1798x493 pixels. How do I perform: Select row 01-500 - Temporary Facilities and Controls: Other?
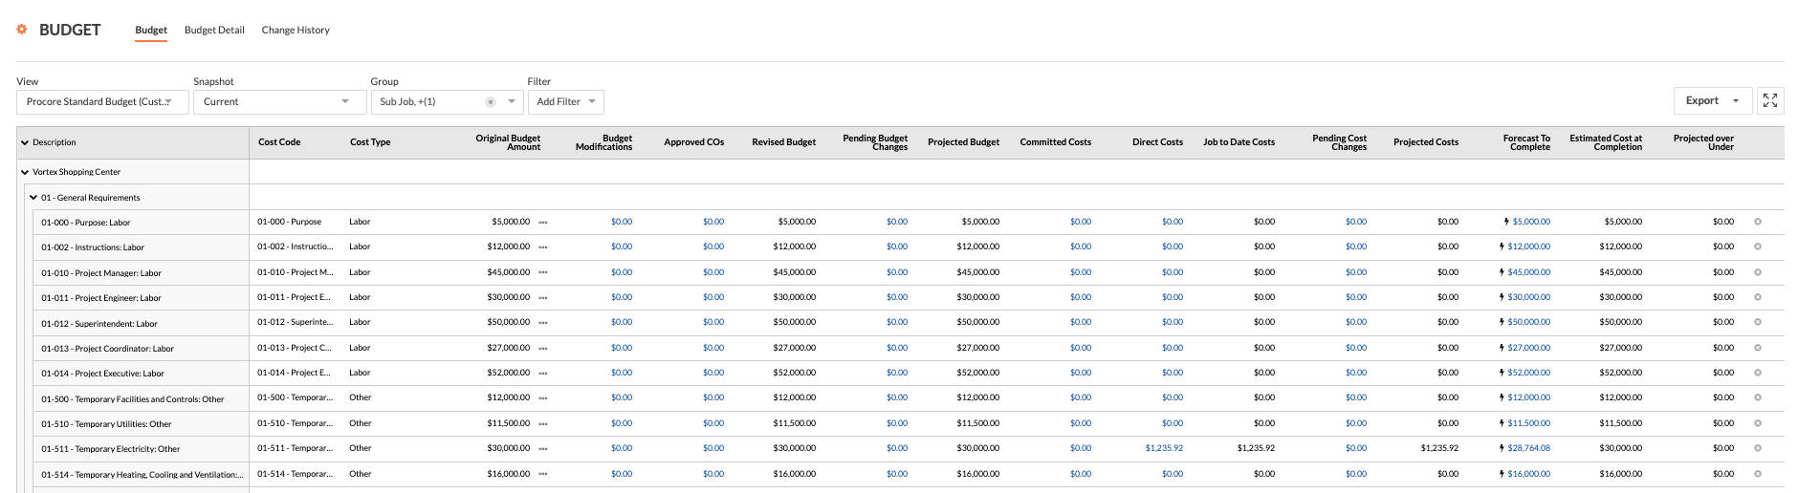tap(133, 399)
